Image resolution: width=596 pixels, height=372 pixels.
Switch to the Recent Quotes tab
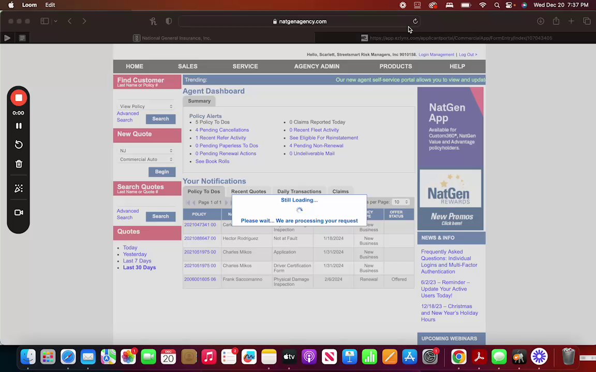[248, 191]
